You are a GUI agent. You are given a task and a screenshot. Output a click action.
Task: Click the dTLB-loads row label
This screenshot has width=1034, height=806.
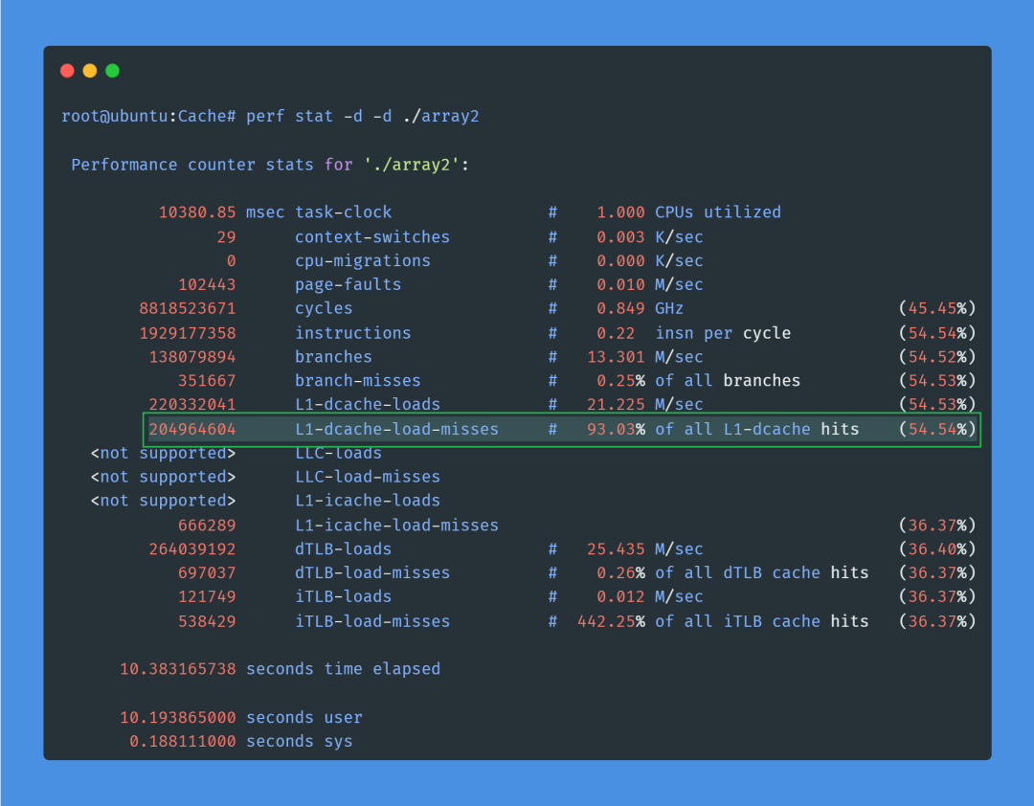pyautogui.click(x=343, y=549)
